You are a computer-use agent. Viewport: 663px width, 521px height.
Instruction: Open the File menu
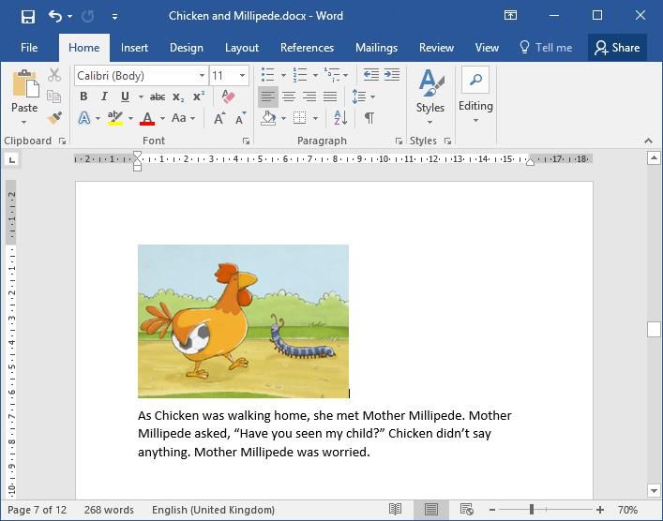[x=29, y=48]
